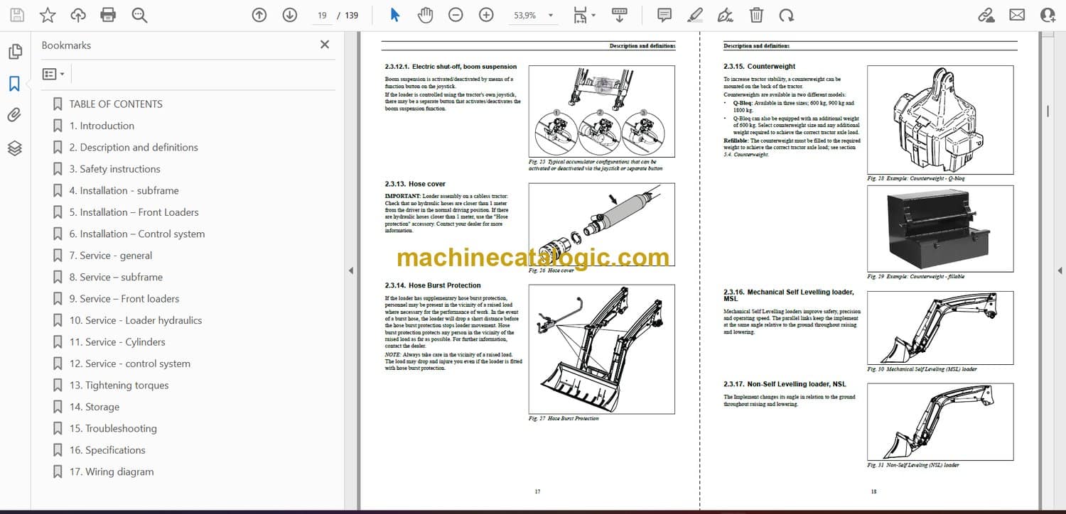Close the Bookmarks panel
This screenshot has height=514, width=1066.
pos(325,45)
